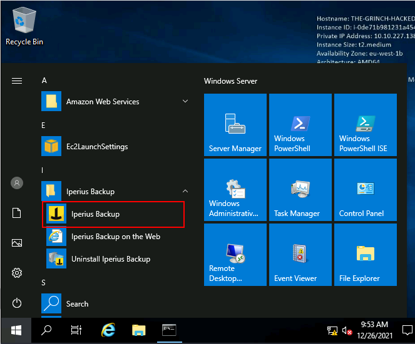Click the Windows Start button
The image size is (415, 344).
click(16, 330)
